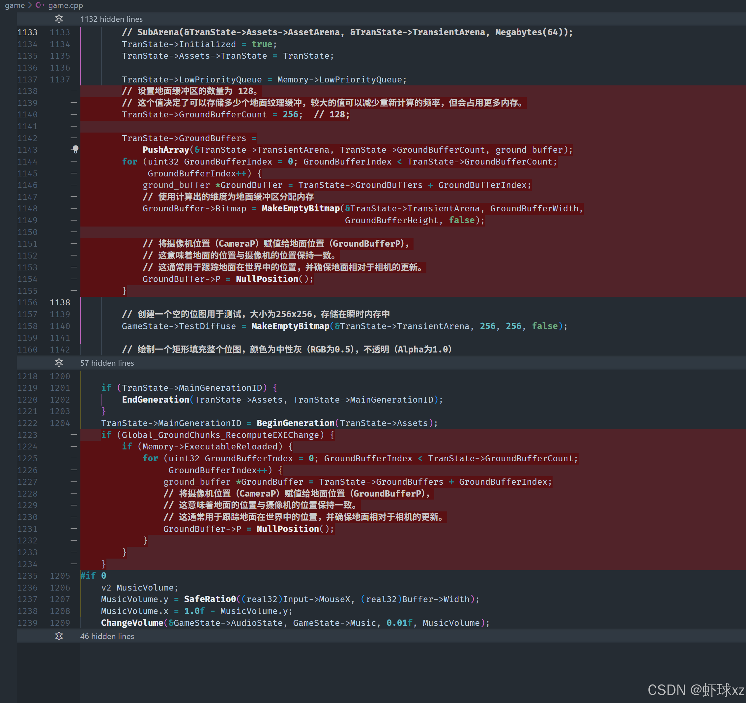The width and height of the screenshot is (746, 703).
Task: Click unfold icon beside 1132 hidden lines
Action: point(59,19)
